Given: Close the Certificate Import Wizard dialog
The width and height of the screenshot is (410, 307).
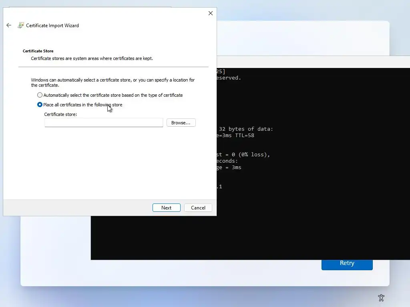Looking at the screenshot, I should (211, 13).
